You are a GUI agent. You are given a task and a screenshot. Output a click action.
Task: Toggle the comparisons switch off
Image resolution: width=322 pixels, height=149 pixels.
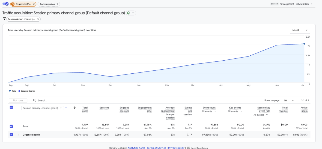[5, 4]
